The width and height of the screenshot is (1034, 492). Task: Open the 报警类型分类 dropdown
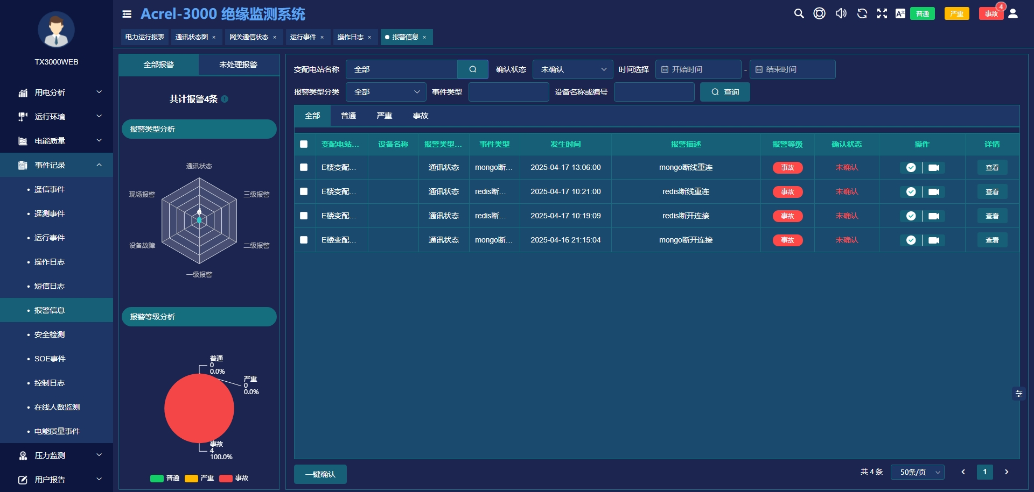point(386,92)
